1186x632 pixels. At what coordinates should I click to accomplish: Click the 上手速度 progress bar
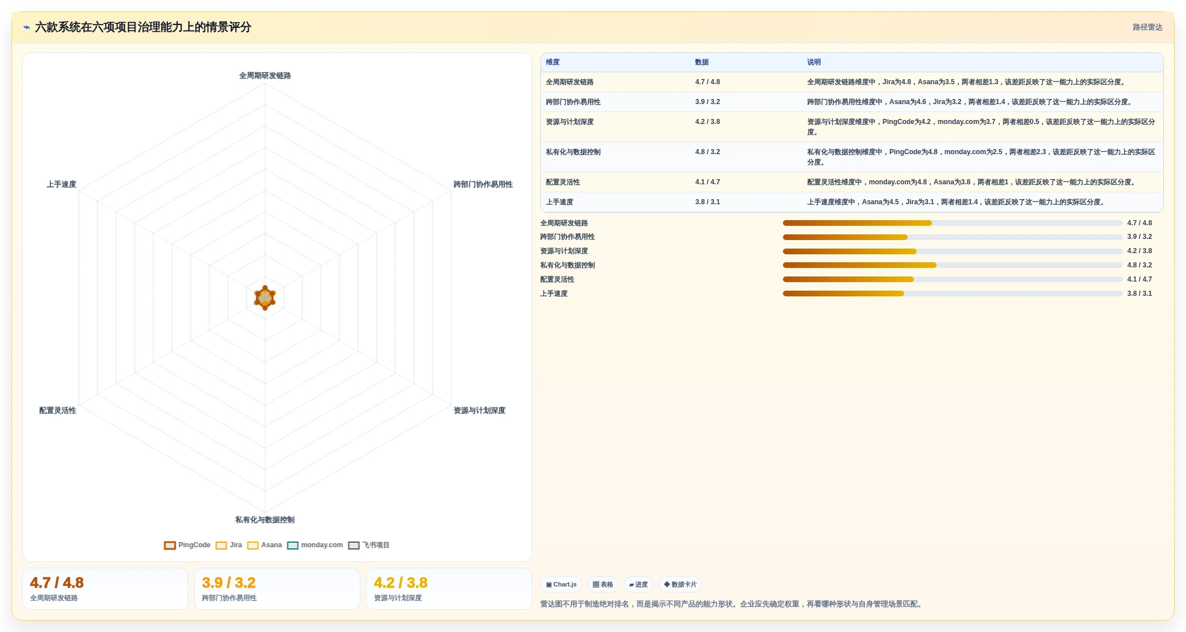tap(953, 294)
